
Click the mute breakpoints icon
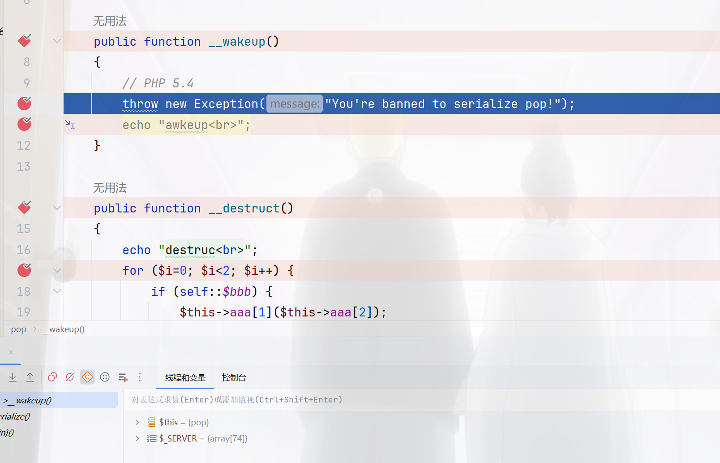click(x=70, y=377)
